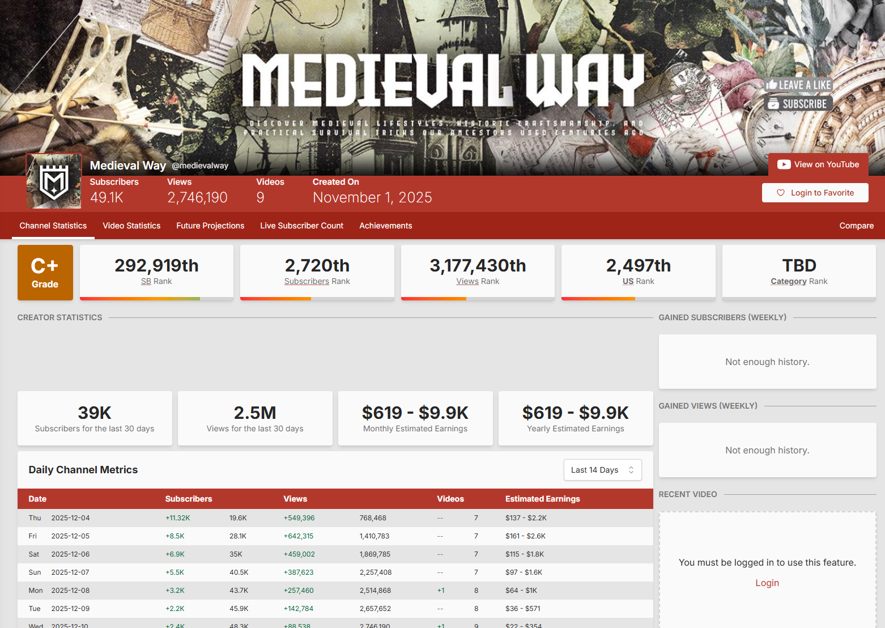The image size is (885, 628).
Task: Click the heart icon in Login to Favorite
Action: point(780,193)
